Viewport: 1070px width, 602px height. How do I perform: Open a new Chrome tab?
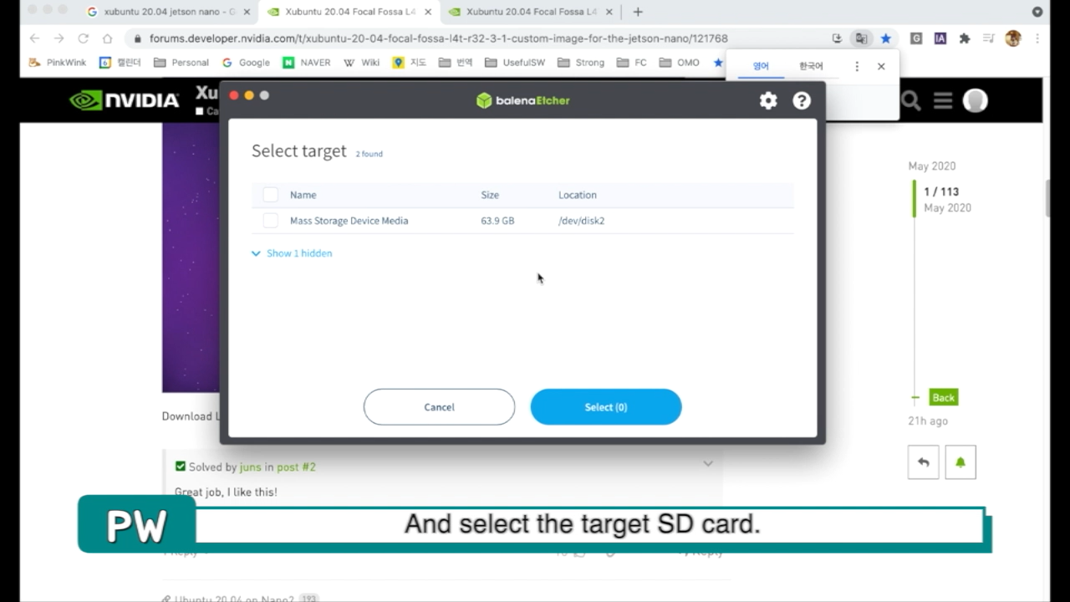638,12
